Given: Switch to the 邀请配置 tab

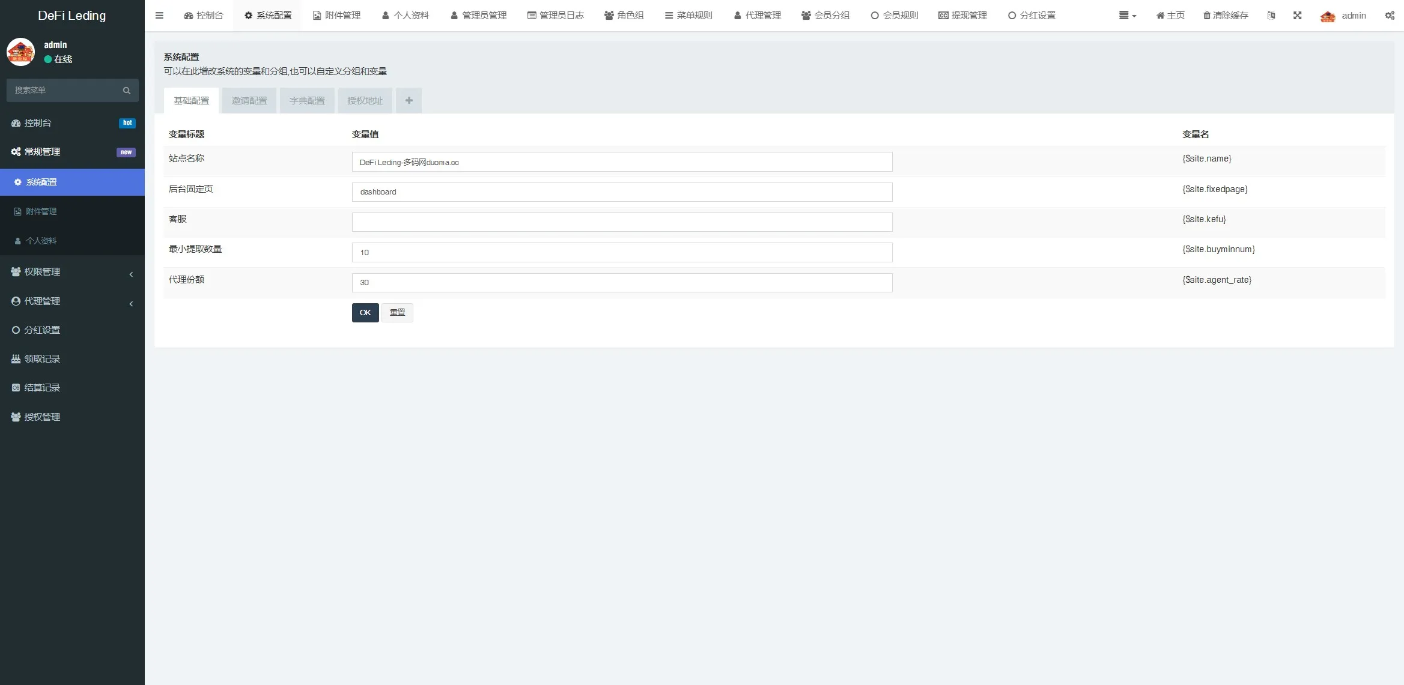Looking at the screenshot, I should [249, 101].
